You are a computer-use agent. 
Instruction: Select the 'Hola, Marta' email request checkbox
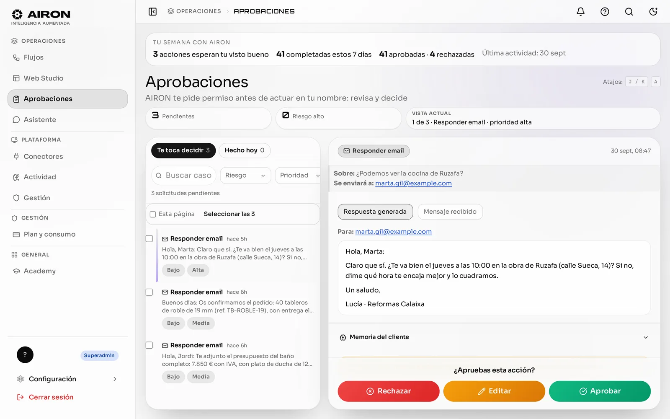[x=149, y=238]
